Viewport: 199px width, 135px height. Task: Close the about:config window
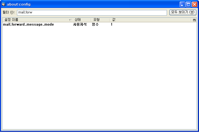[x=194, y=4]
